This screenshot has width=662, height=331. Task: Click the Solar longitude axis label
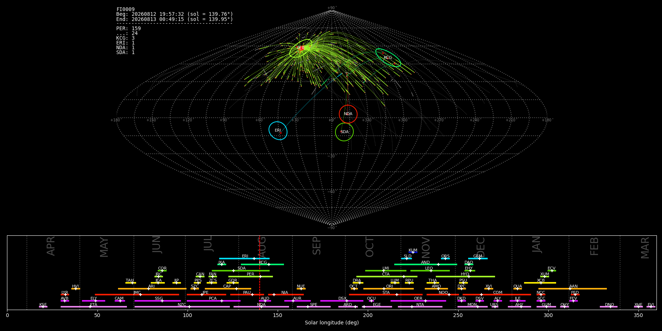pos(332,323)
